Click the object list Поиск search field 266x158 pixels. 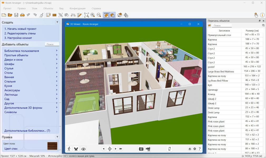coord(222,26)
